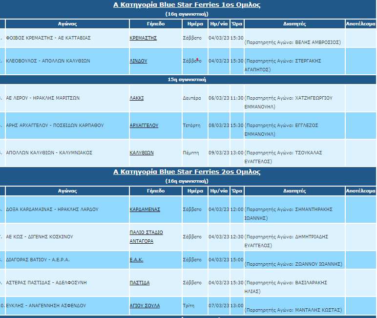Screen dimensions: 377x318
Task: Open the ΚΑΛΥΘΙΩΝ stadium link
Action: coord(142,153)
